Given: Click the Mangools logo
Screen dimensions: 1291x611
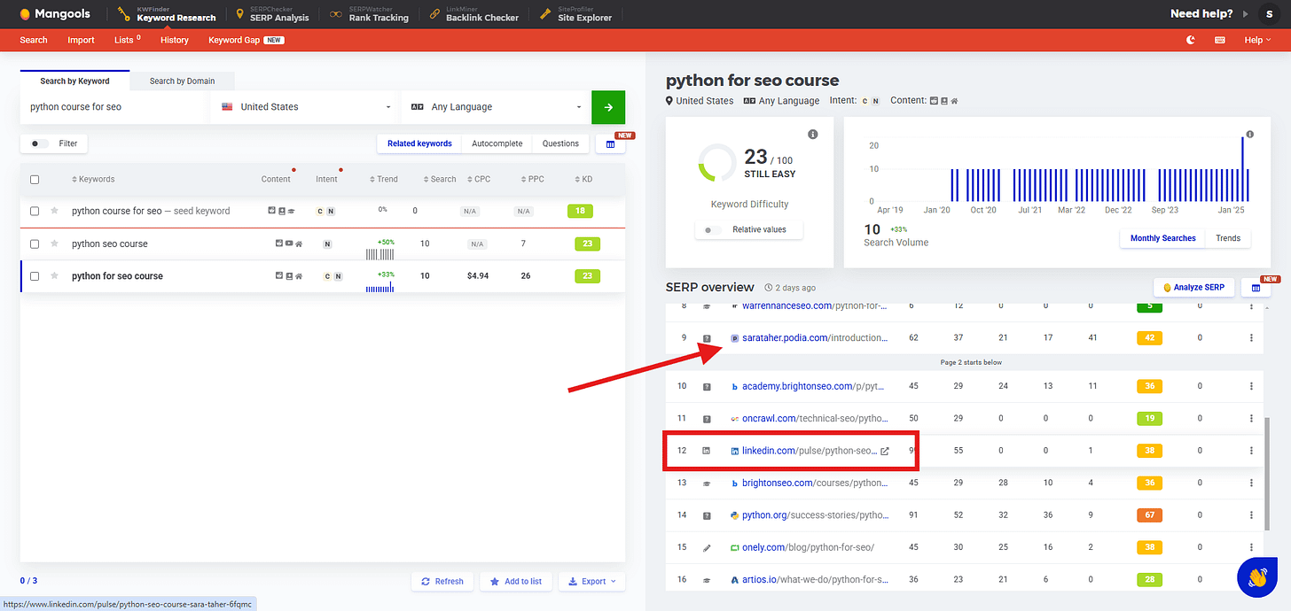Looking at the screenshot, I should click(x=56, y=14).
